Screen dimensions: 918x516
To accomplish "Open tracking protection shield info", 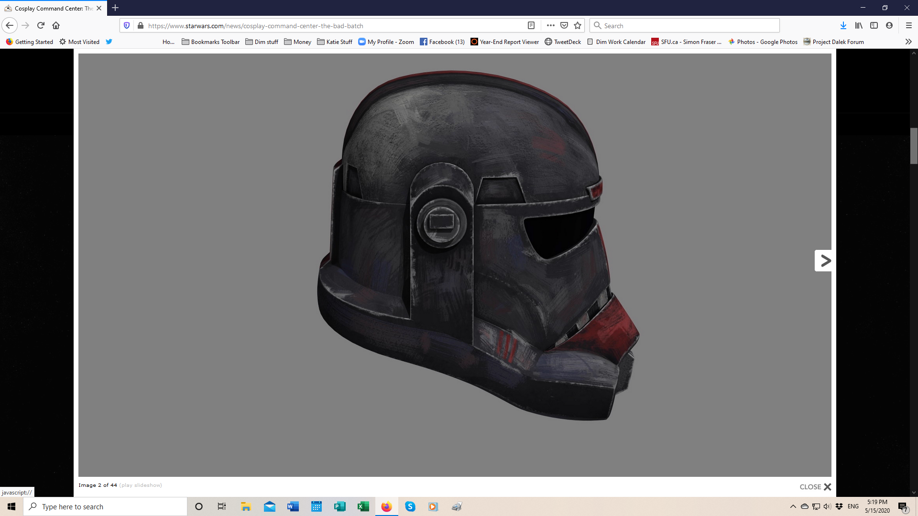I will click(x=127, y=25).
